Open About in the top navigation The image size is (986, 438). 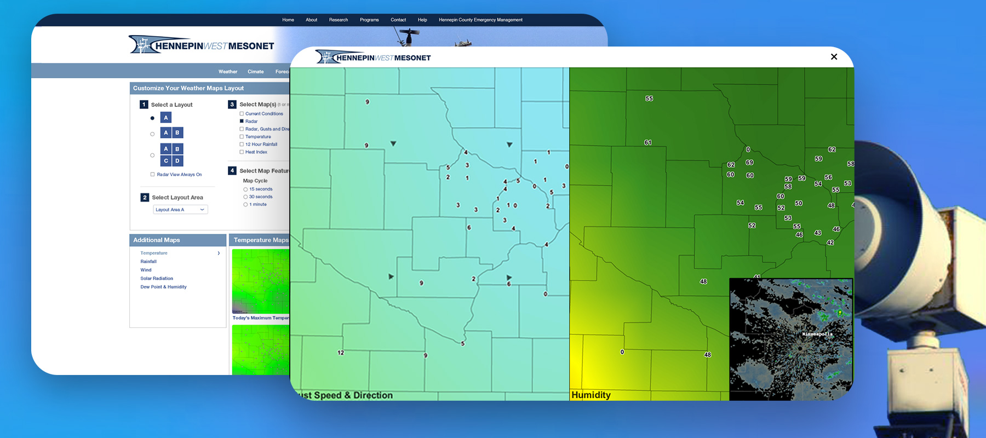coord(312,20)
